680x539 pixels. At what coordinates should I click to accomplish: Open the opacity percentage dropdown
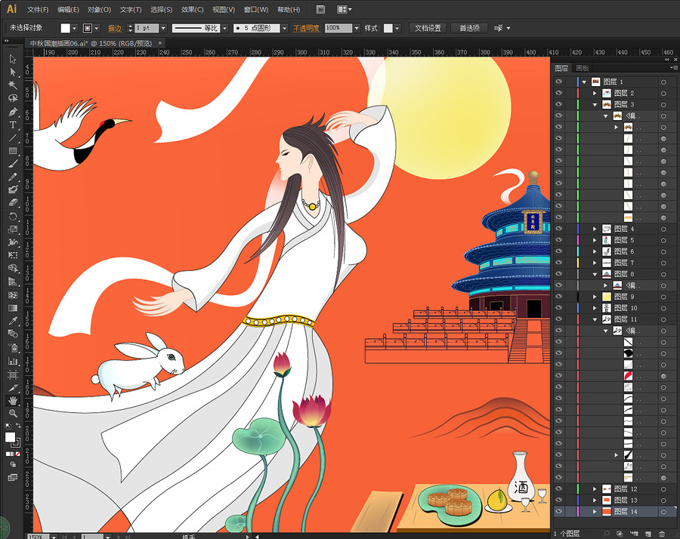pyautogui.click(x=357, y=28)
